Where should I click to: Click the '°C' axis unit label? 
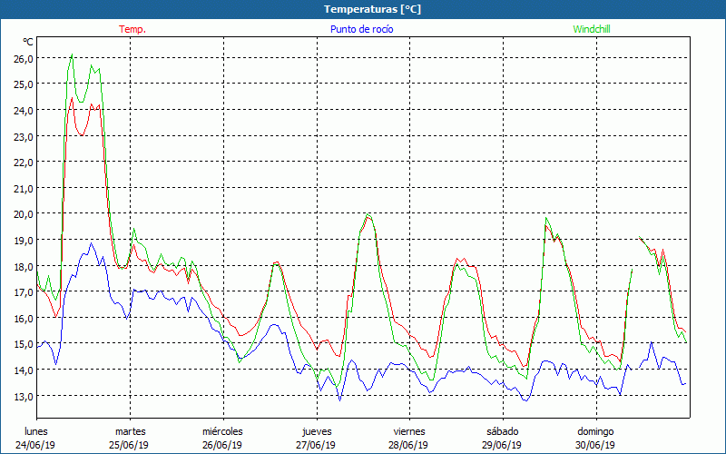click(x=28, y=42)
